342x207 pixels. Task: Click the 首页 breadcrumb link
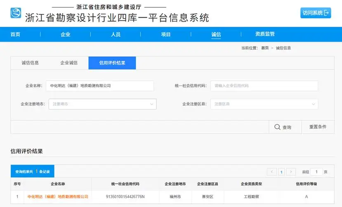265,48
